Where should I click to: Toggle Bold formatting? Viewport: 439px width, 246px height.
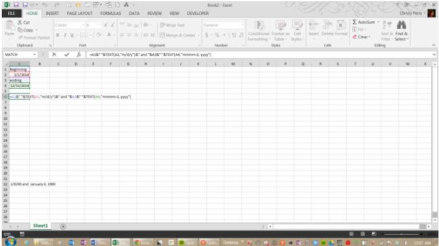(x=58, y=35)
